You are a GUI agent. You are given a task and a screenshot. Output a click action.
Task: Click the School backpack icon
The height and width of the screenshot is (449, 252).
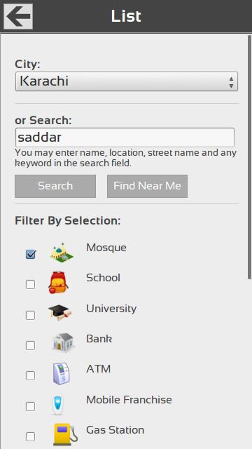pos(58,282)
